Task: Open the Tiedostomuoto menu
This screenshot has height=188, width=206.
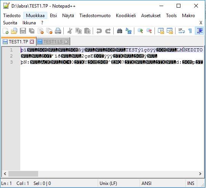Action: click(95, 16)
